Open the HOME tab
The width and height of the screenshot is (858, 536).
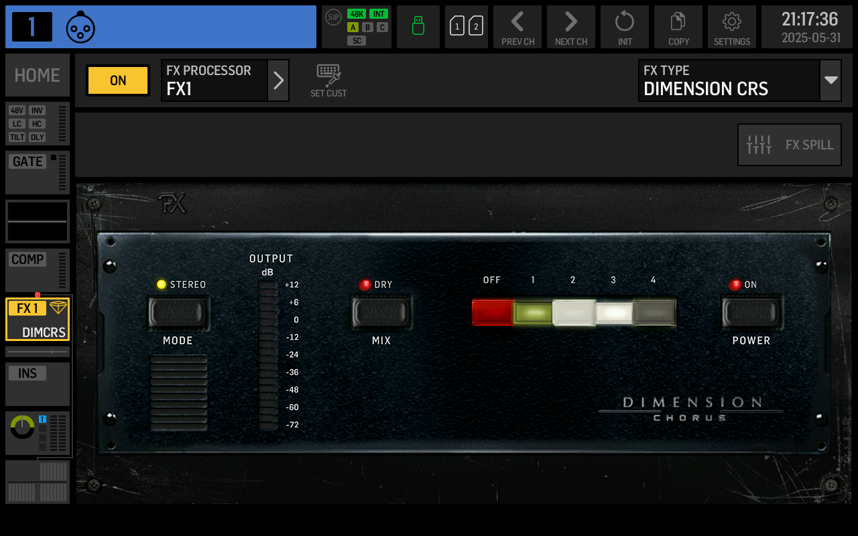coord(38,75)
